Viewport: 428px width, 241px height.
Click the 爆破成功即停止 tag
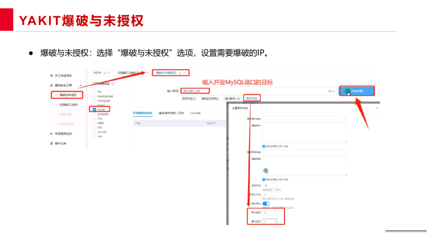pos(210,99)
